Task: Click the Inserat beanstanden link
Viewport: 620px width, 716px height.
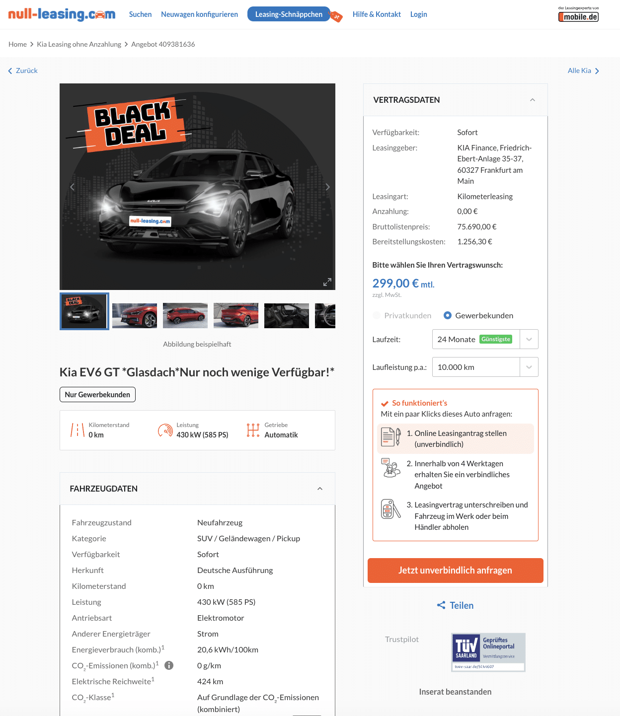Action: coord(455,692)
